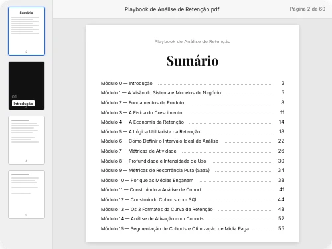The height and width of the screenshot is (249, 332).
Task: Click page number 44 for Módulo 12
Action: [x=281, y=199]
